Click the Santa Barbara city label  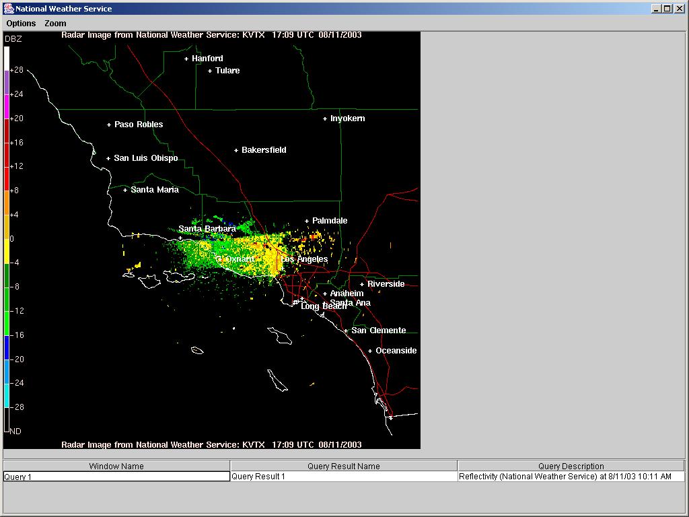pos(207,229)
